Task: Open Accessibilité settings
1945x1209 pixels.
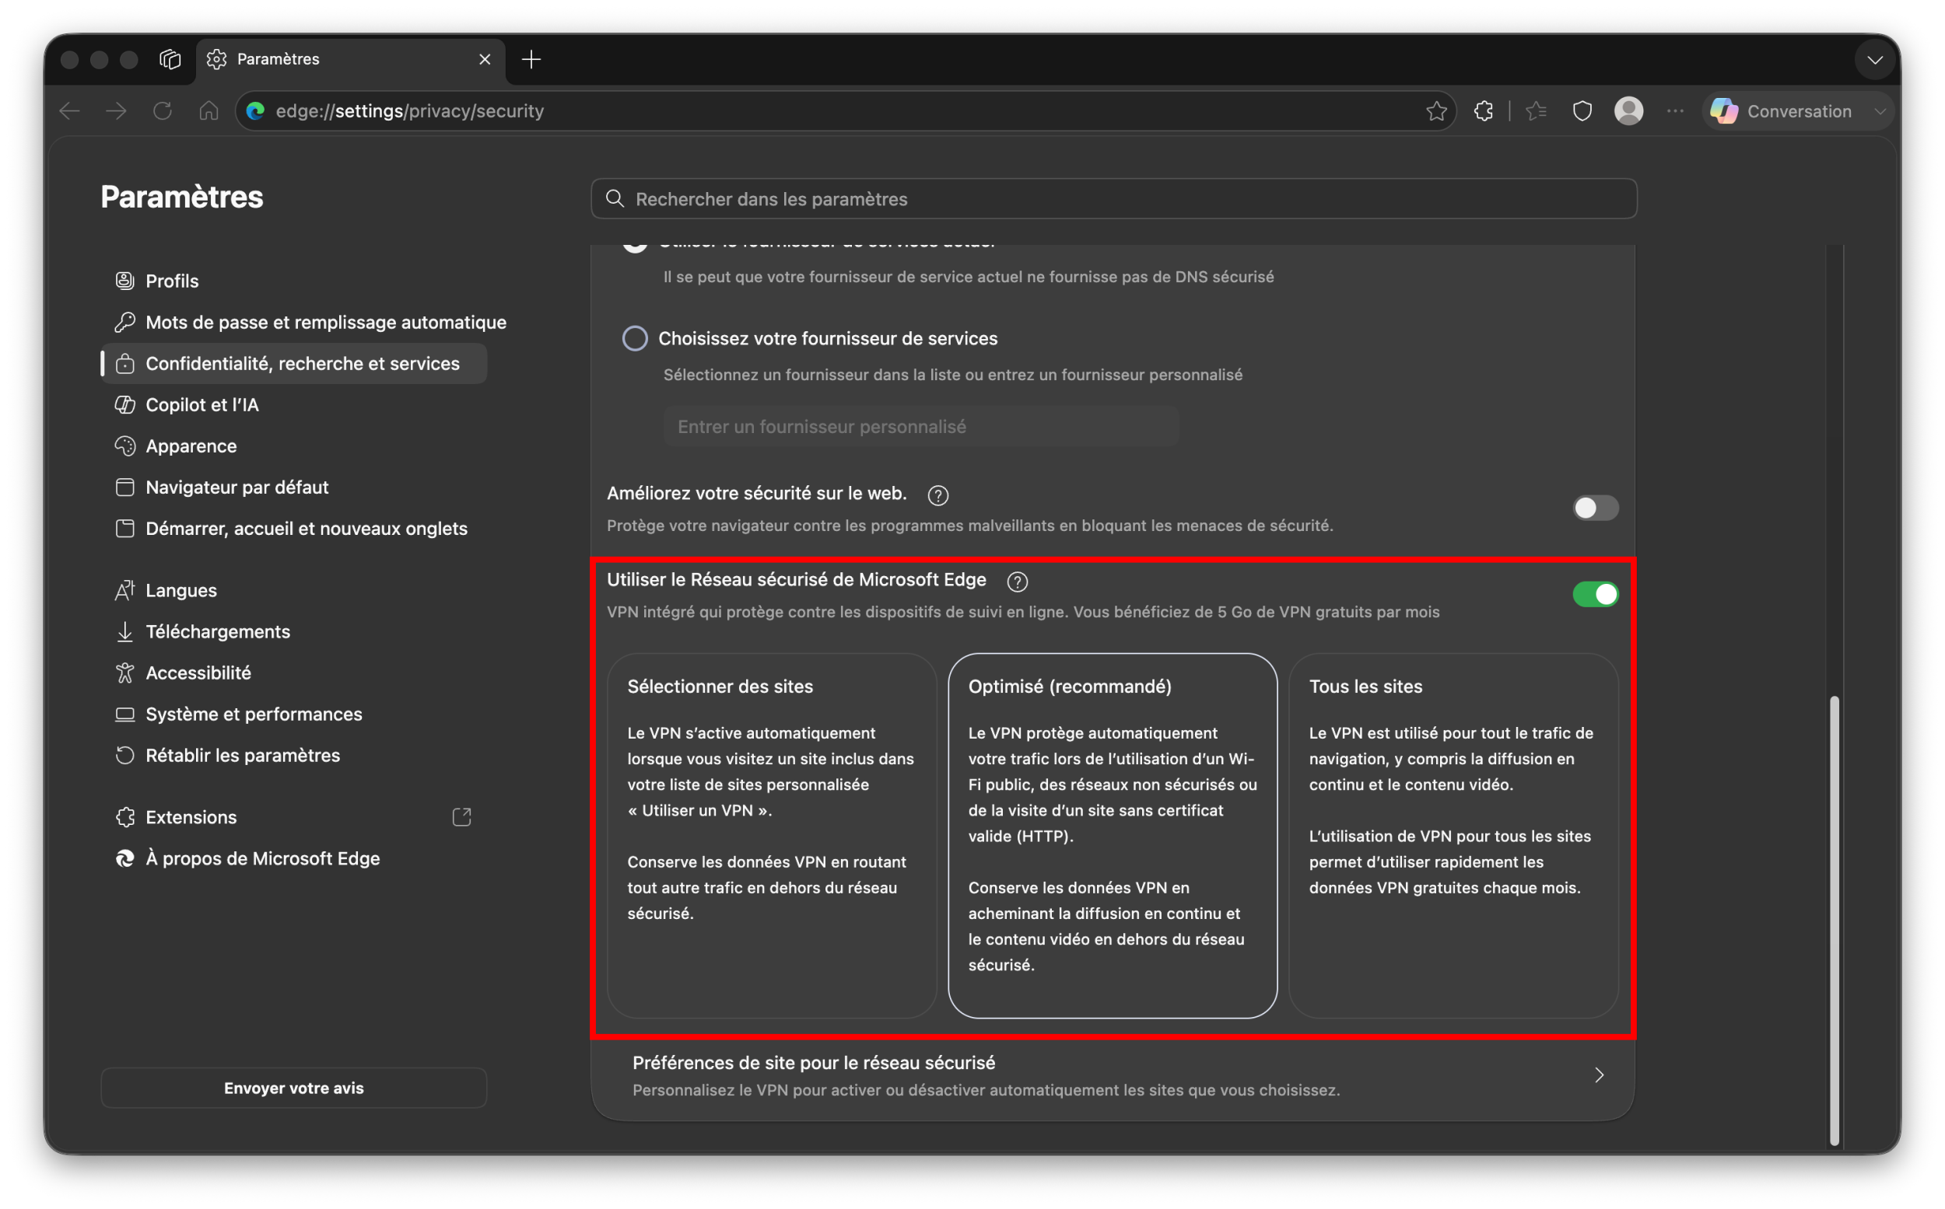Action: pos(293,673)
